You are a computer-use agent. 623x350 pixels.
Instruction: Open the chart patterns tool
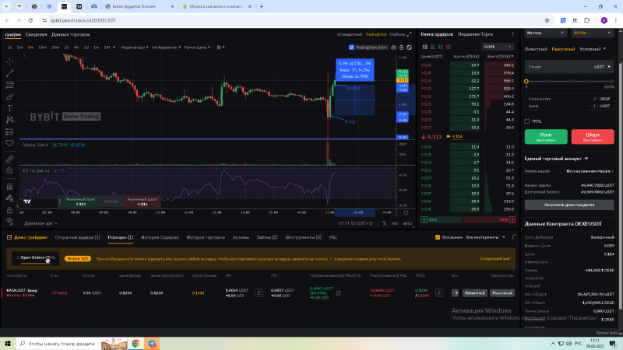pos(9,120)
